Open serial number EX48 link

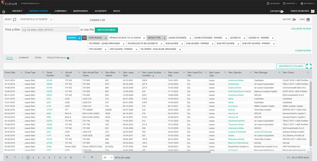tap(49, 147)
